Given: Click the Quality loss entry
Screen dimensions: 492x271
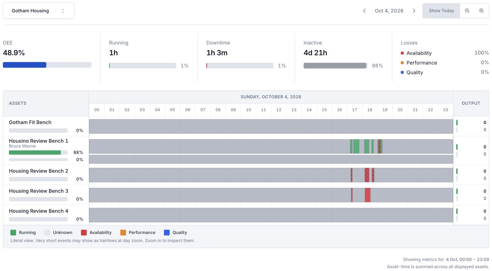Looking at the screenshot, I should point(445,72).
